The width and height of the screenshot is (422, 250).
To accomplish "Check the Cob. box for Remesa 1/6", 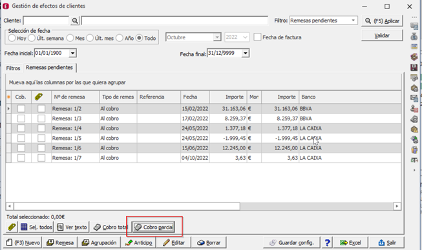I will [x=21, y=148].
